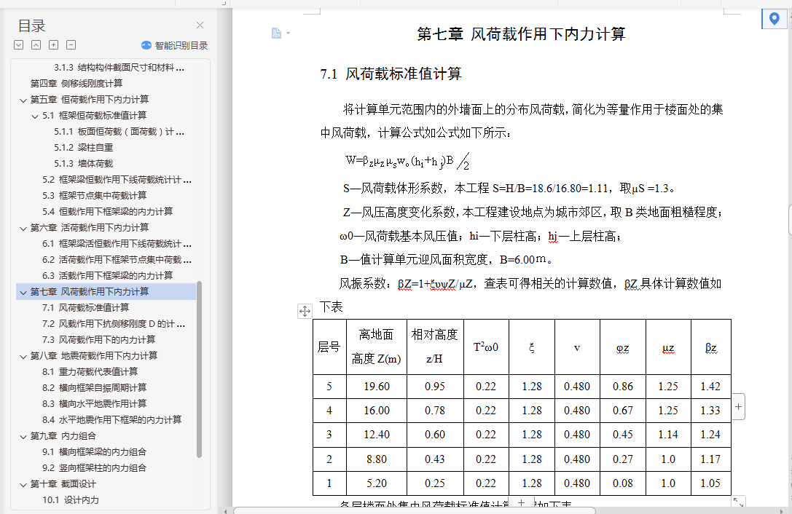Click the horizontal scrollbar at bottom
The width and height of the screenshot is (792, 514).
pos(414,510)
